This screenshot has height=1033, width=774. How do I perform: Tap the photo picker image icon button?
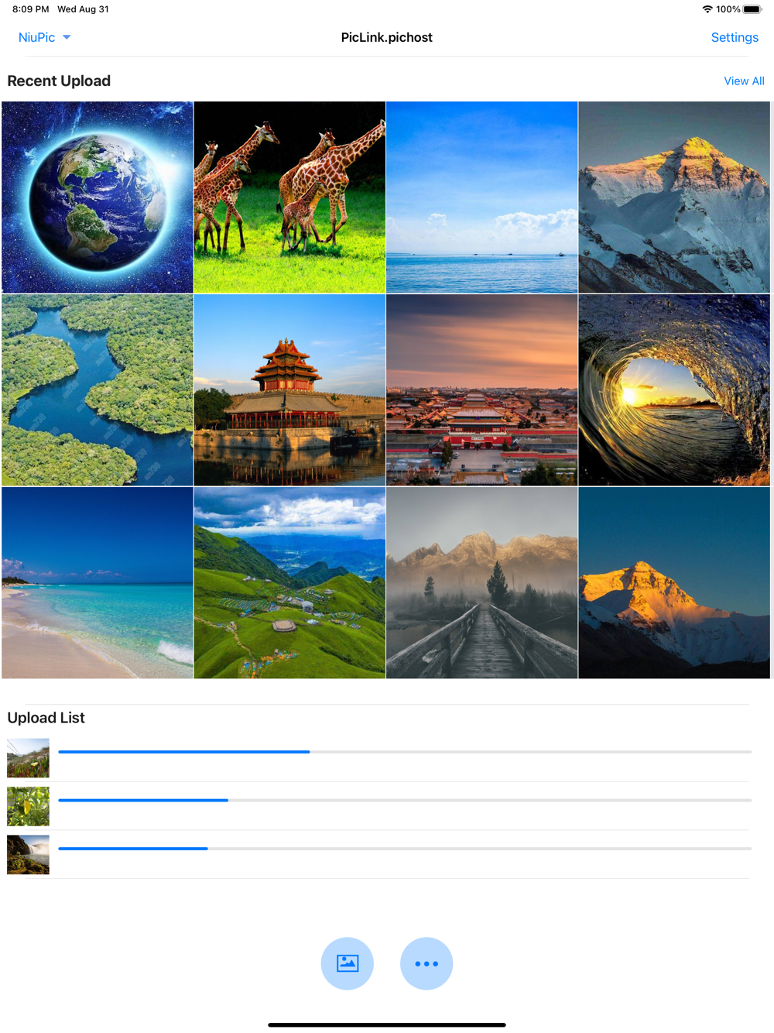coord(348,963)
